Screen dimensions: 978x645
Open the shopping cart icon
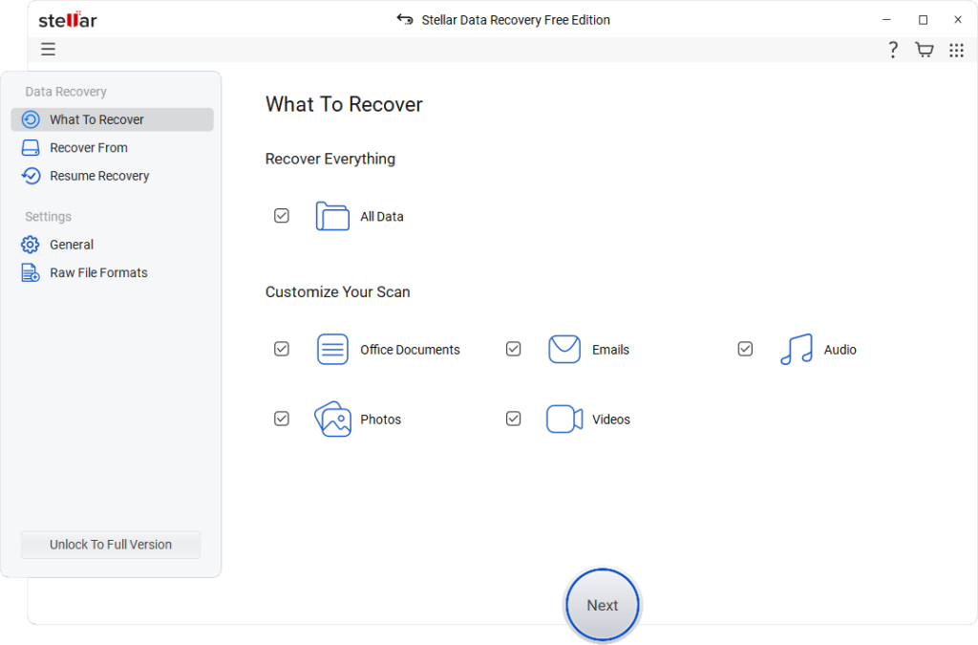tap(924, 50)
